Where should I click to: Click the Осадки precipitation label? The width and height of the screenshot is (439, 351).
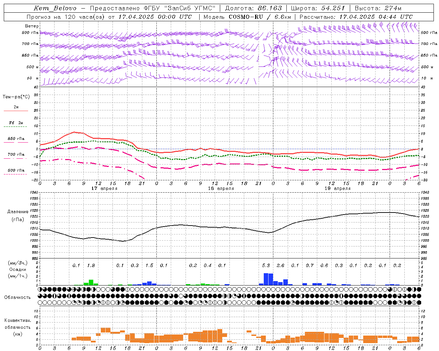(x=17, y=269)
